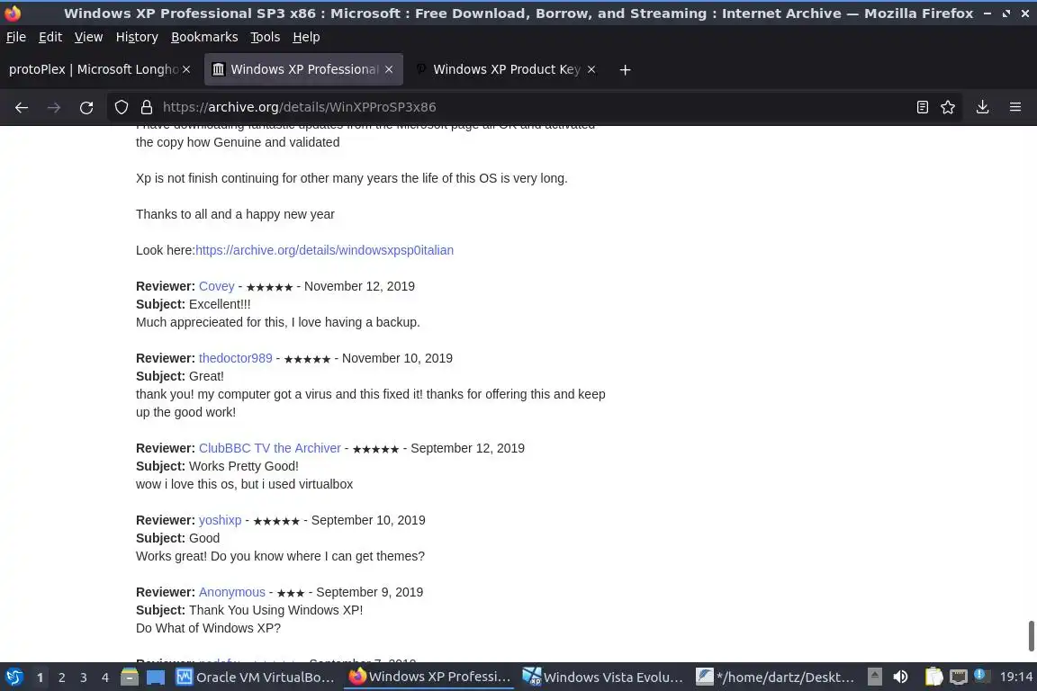Viewport: 1037px width, 691px height.
Task: Click the network monitor tray icon
Action: click(x=958, y=677)
